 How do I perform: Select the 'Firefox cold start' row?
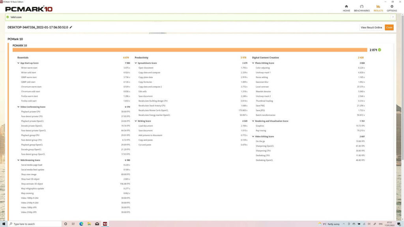(75, 101)
